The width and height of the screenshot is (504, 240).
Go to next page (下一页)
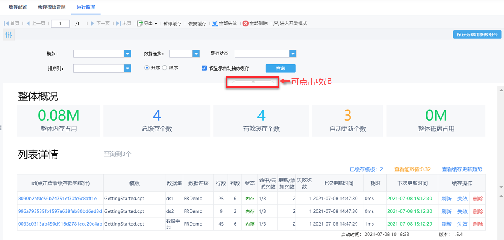[x=100, y=23]
